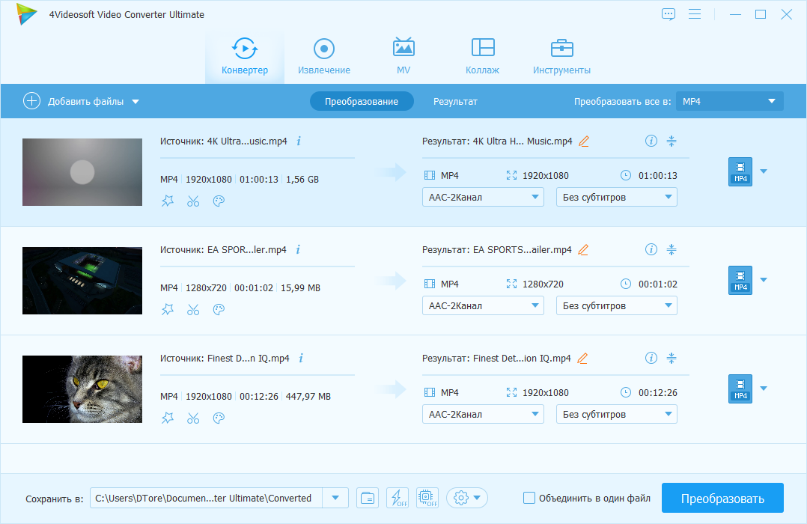Open Без субтитров dropdown for Finest Detection

[x=617, y=415]
